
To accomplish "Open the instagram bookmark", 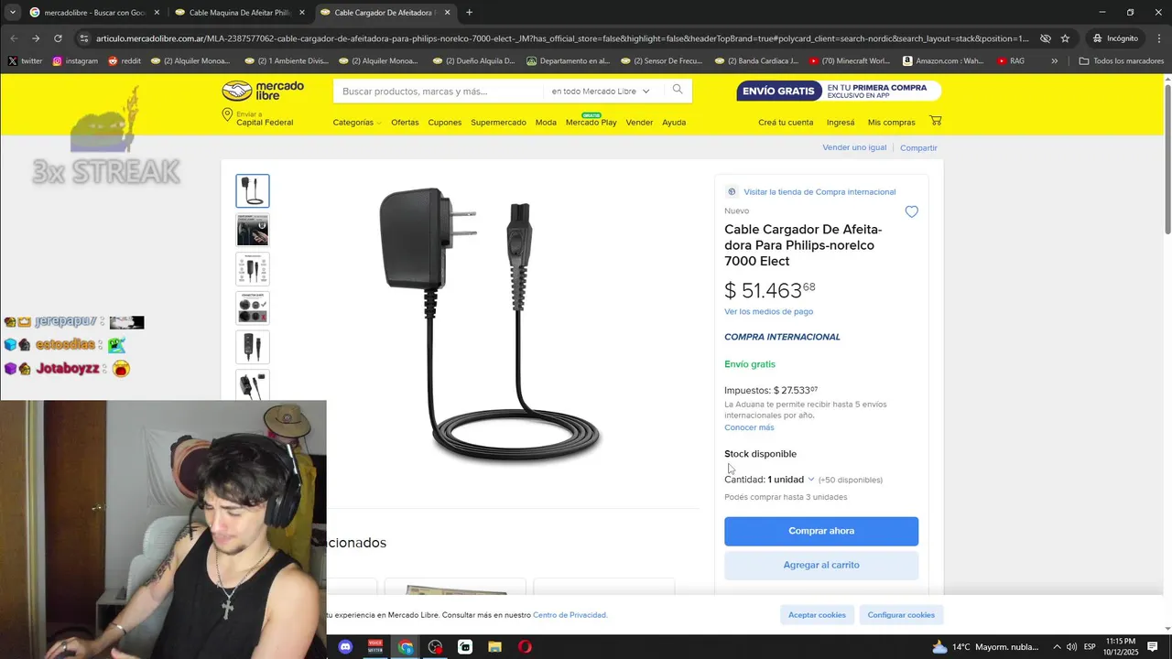I will tap(75, 61).
